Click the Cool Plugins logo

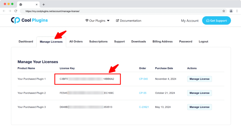(x=29, y=20)
